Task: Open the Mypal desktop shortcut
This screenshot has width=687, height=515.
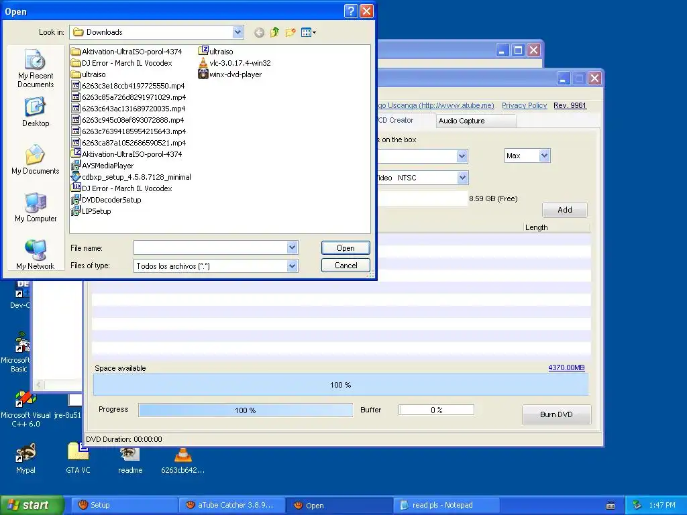Action: pos(25,458)
